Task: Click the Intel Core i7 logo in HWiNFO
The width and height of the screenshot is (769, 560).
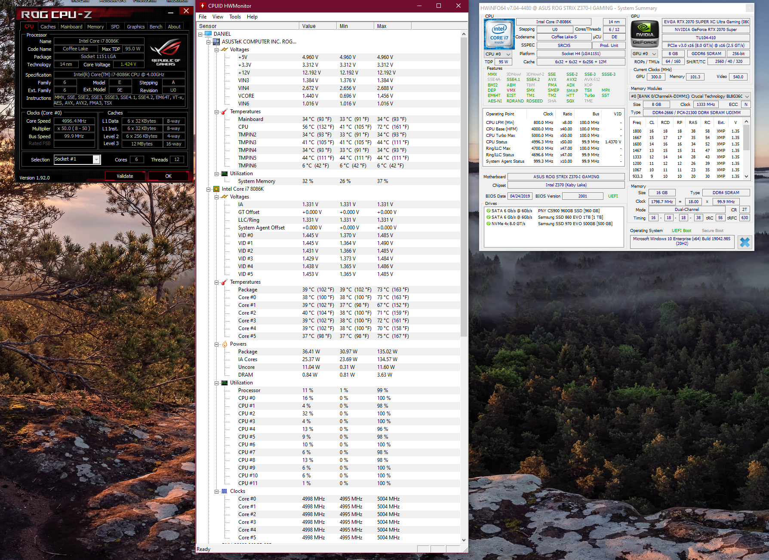Action: (x=499, y=34)
